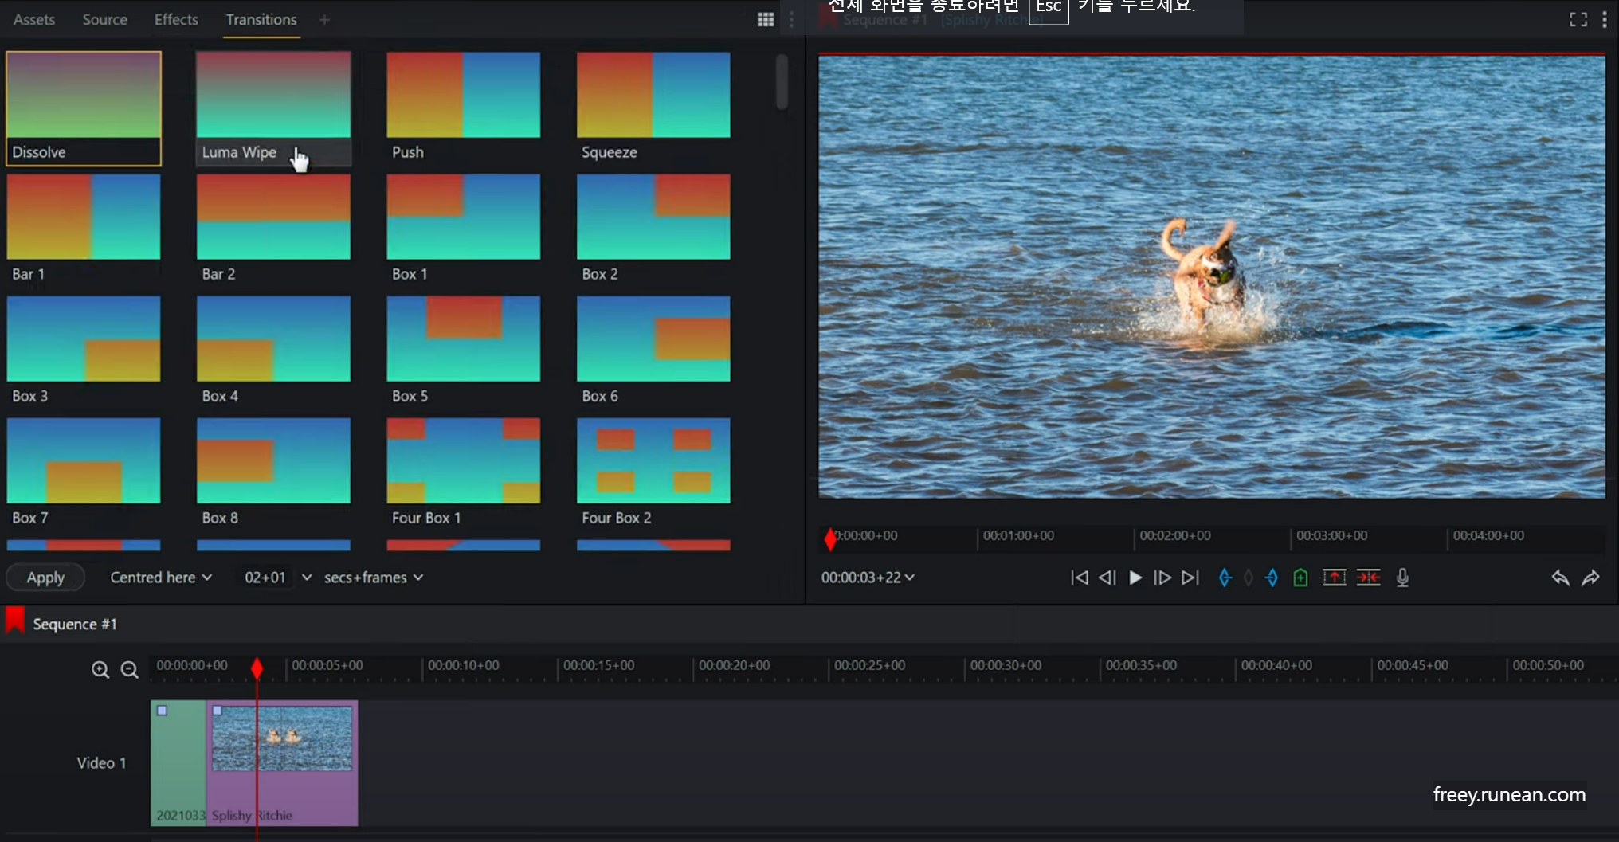This screenshot has height=842, width=1619.
Task: Toggle fullscreen viewer icon
Action: (x=1578, y=20)
